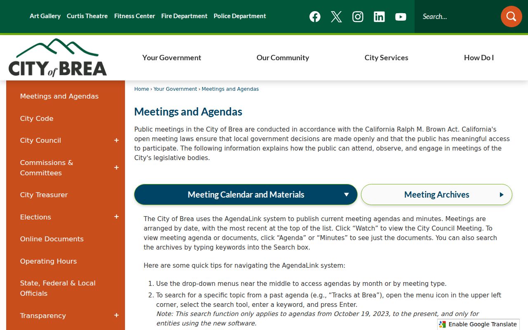The width and height of the screenshot is (528, 330).
Task: Open the Our Community menu
Action: click(x=283, y=58)
